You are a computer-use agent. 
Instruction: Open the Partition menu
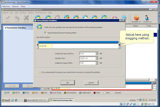[x=23, y=13]
